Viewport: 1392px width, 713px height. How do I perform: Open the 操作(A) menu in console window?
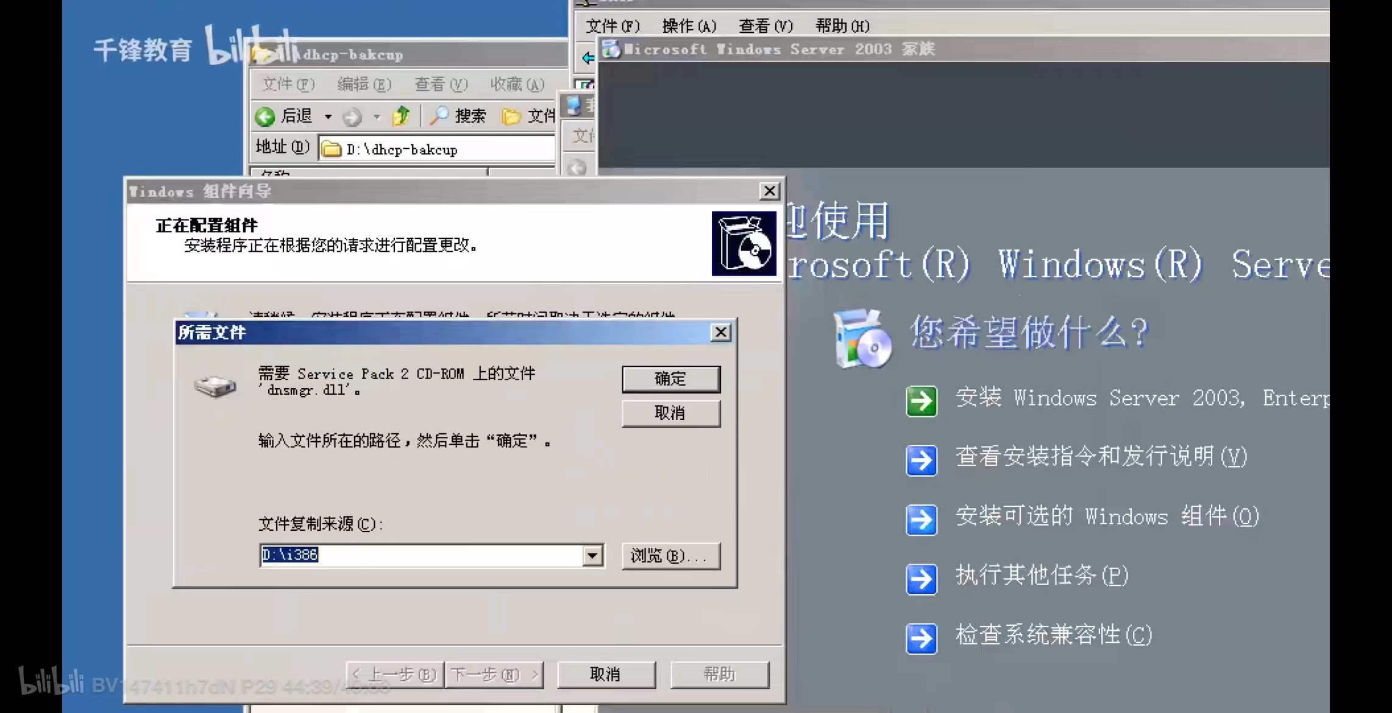tap(689, 26)
